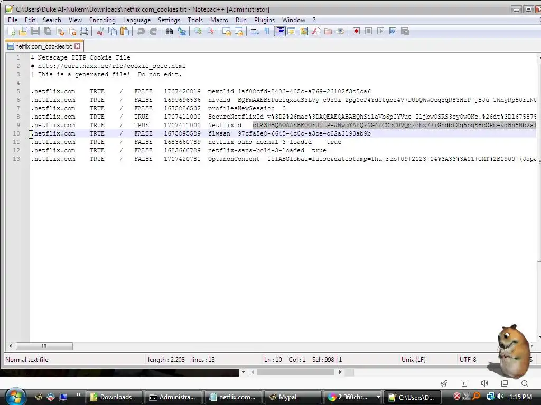This screenshot has width=541, height=405.
Task: Toggle Folder as Workspace icon
Action: [x=328, y=31]
